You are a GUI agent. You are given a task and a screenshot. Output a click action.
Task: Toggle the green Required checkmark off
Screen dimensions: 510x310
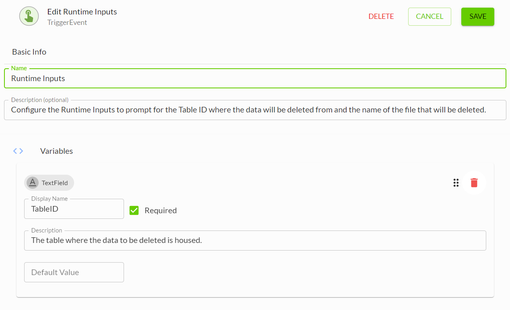(x=134, y=210)
